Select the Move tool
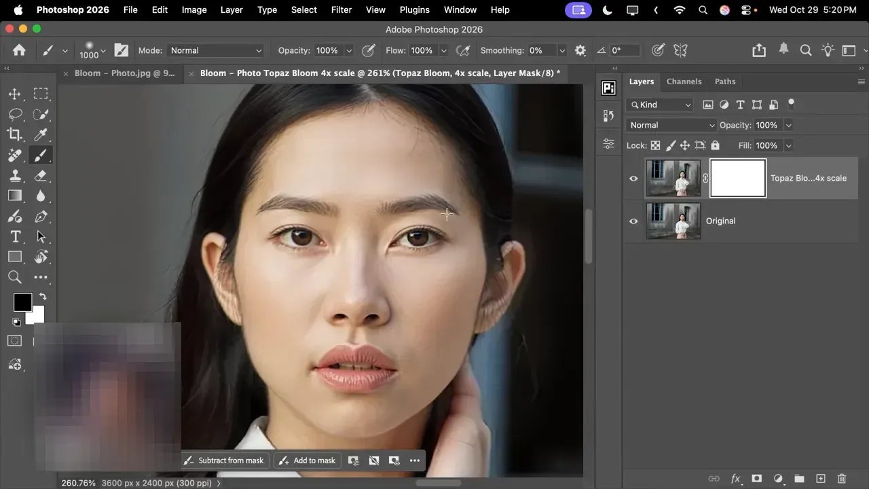The image size is (869, 489). pos(15,94)
